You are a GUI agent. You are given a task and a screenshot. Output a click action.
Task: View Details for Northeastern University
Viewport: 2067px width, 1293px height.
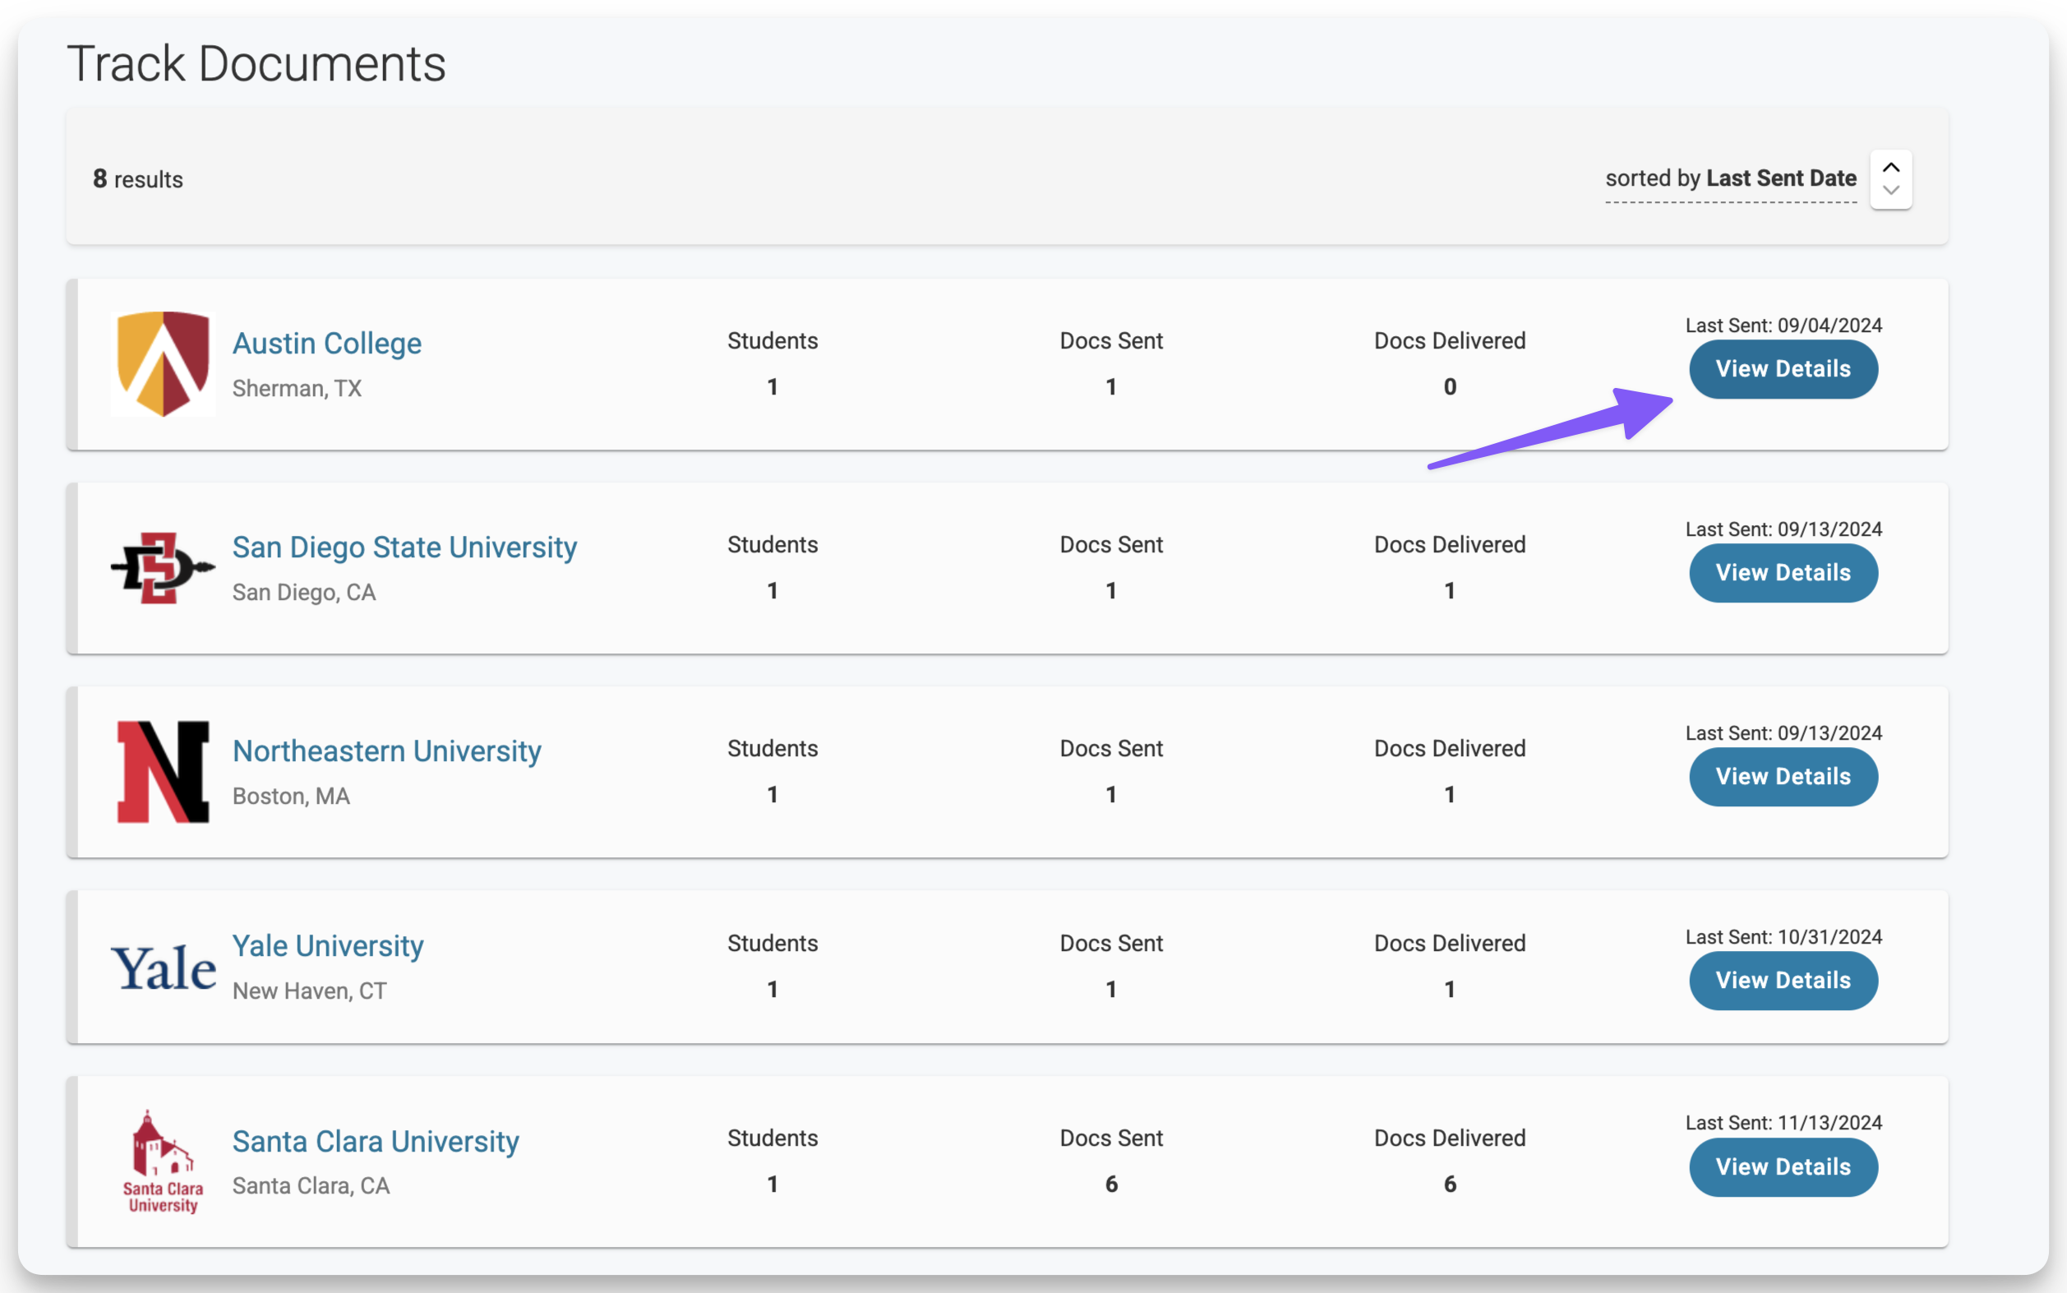(1783, 777)
